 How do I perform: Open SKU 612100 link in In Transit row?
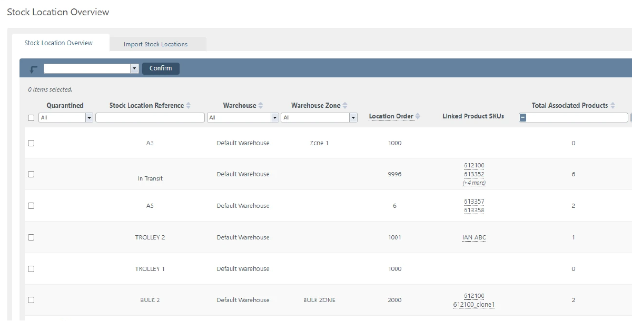(474, 165)
